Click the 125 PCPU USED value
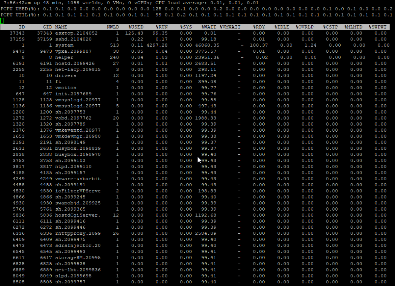 pyautogui.click(x=157, y=9)
